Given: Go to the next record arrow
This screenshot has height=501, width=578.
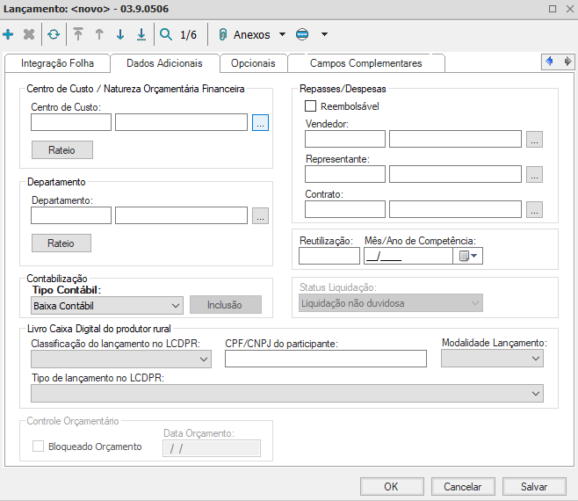Looking at the screenshot, I should [120, 35].
